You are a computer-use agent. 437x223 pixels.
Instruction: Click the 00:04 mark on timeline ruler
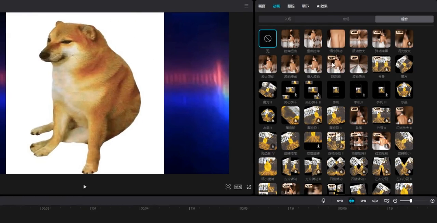tap(144, 208)
